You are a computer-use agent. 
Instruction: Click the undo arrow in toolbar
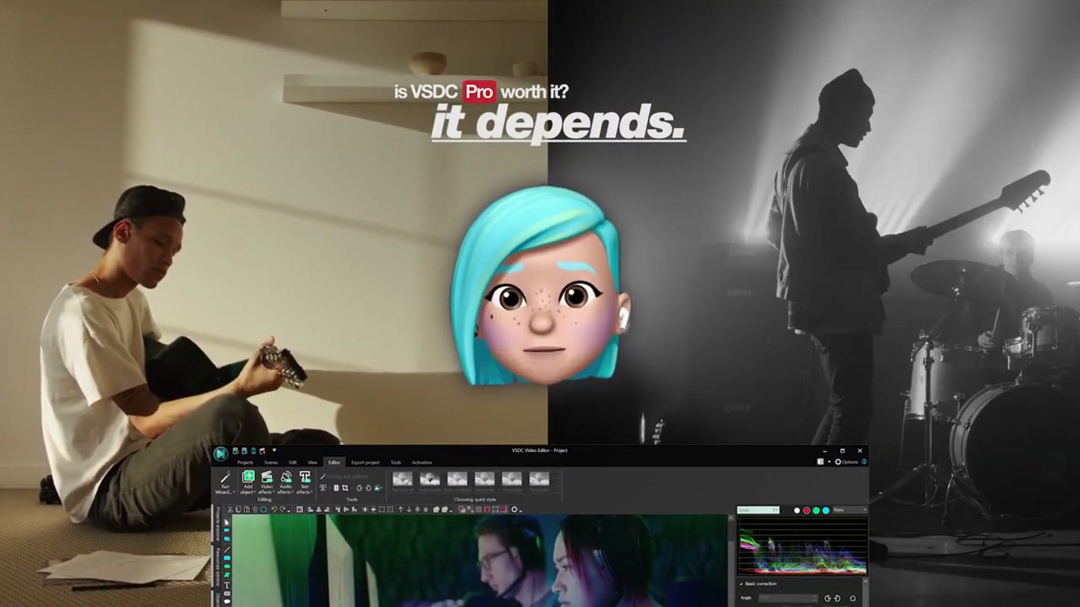[x=274, y=509]
